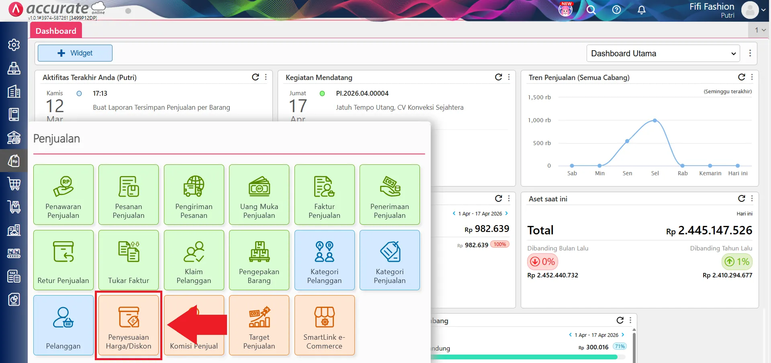This screenshot has height=363, width=771.
Task: Open PI.2026.04.00004 upcoming event
Action: tap(362, 93)
